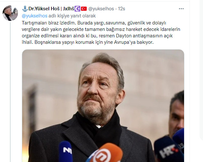Click the blue @yukselhos mention link

35,16
